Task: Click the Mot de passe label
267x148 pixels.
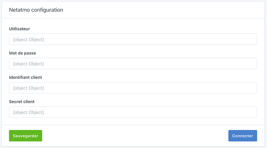Action: pyautogui.click(x=22, y=53)
